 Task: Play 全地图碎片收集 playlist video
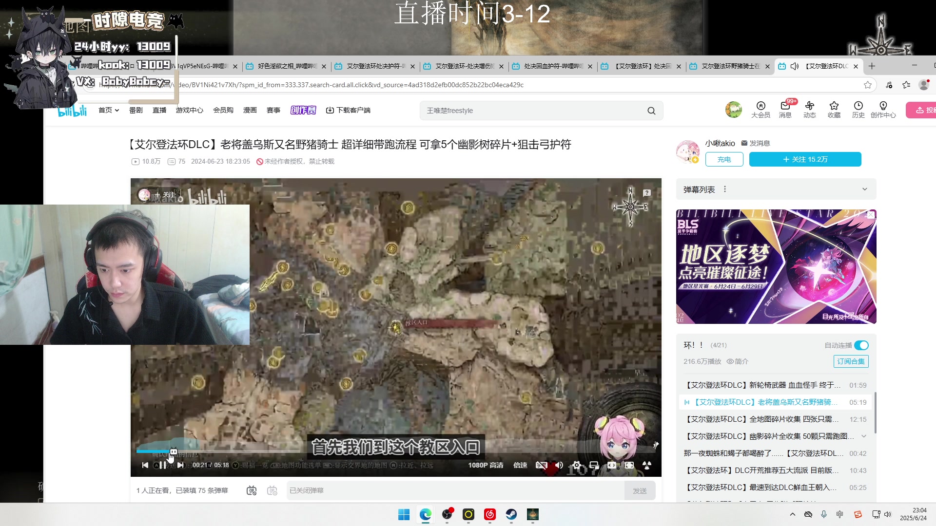775,419
